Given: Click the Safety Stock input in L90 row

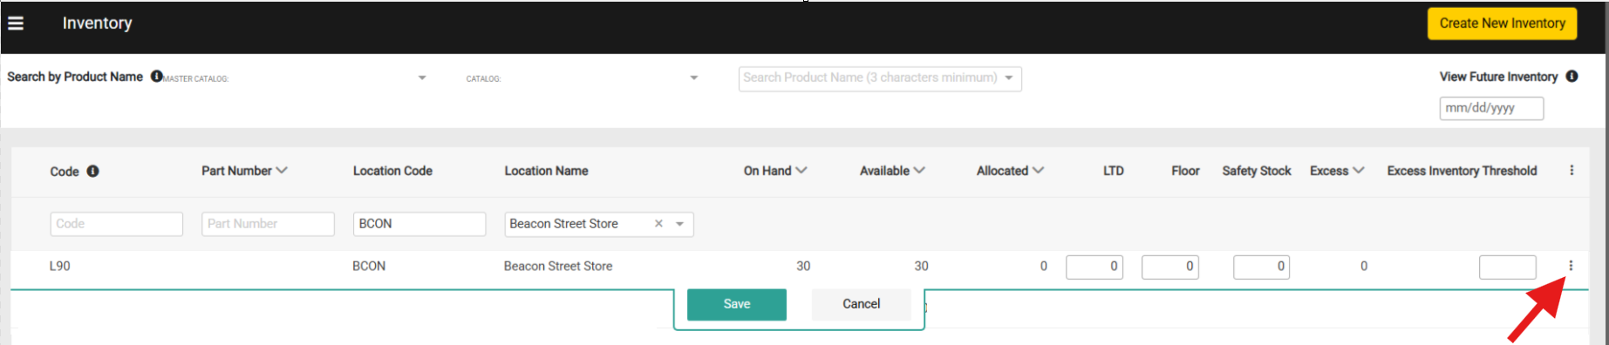Looking at the screenshot, I should click(1261, 267).
